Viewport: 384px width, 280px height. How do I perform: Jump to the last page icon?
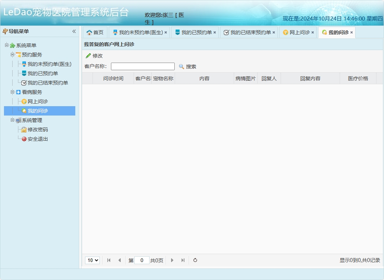183,260
